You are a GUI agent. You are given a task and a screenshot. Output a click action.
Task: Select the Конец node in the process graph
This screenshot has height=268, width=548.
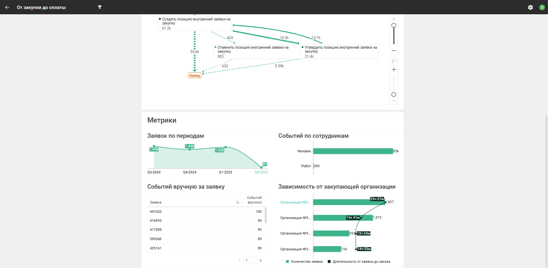[x=195, y=75]
